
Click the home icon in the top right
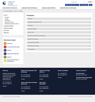point(88,2)
